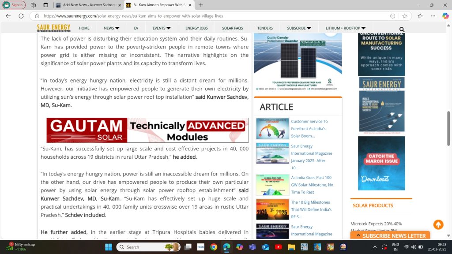Viewport: 452px width, 254px height.
Task: Go back to the previous page
Action: [8, 16]
